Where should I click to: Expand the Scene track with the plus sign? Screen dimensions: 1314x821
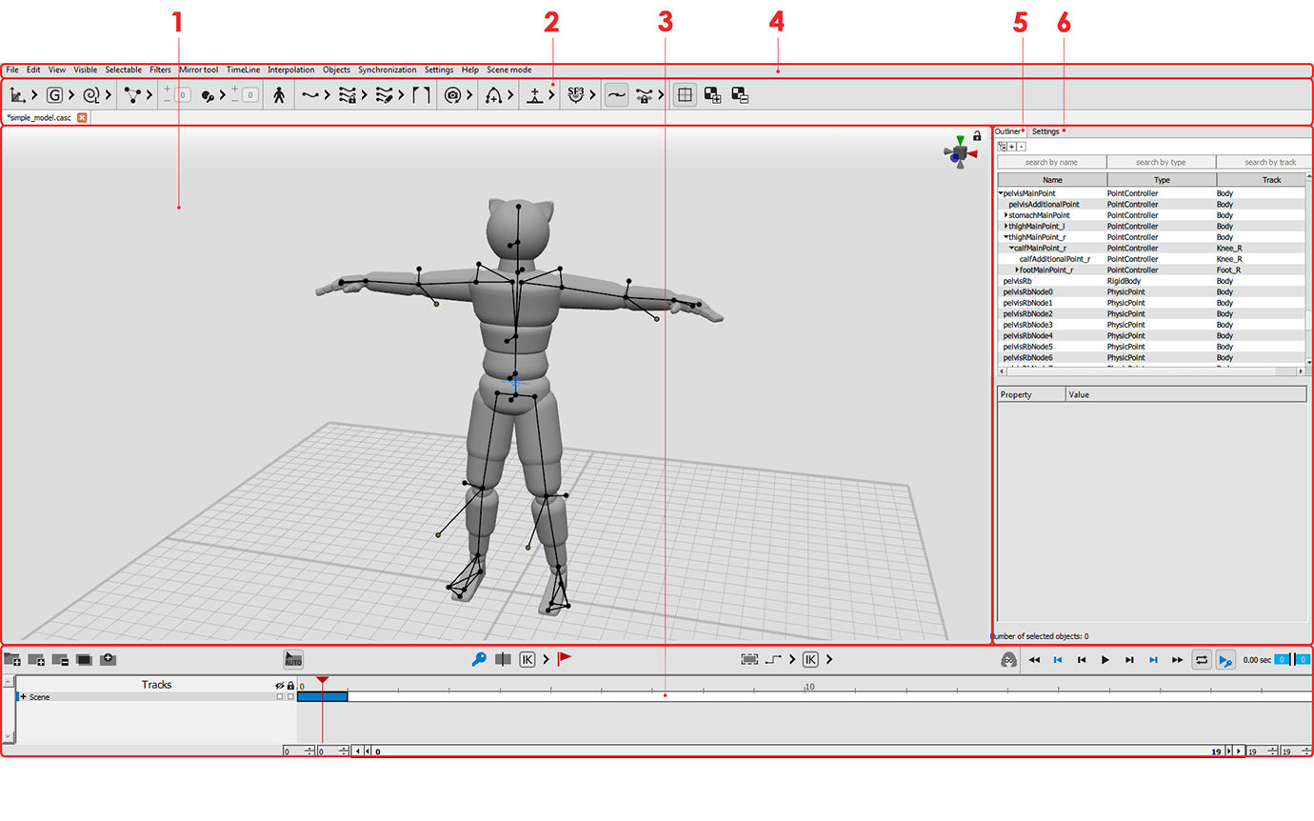[23, 697]
